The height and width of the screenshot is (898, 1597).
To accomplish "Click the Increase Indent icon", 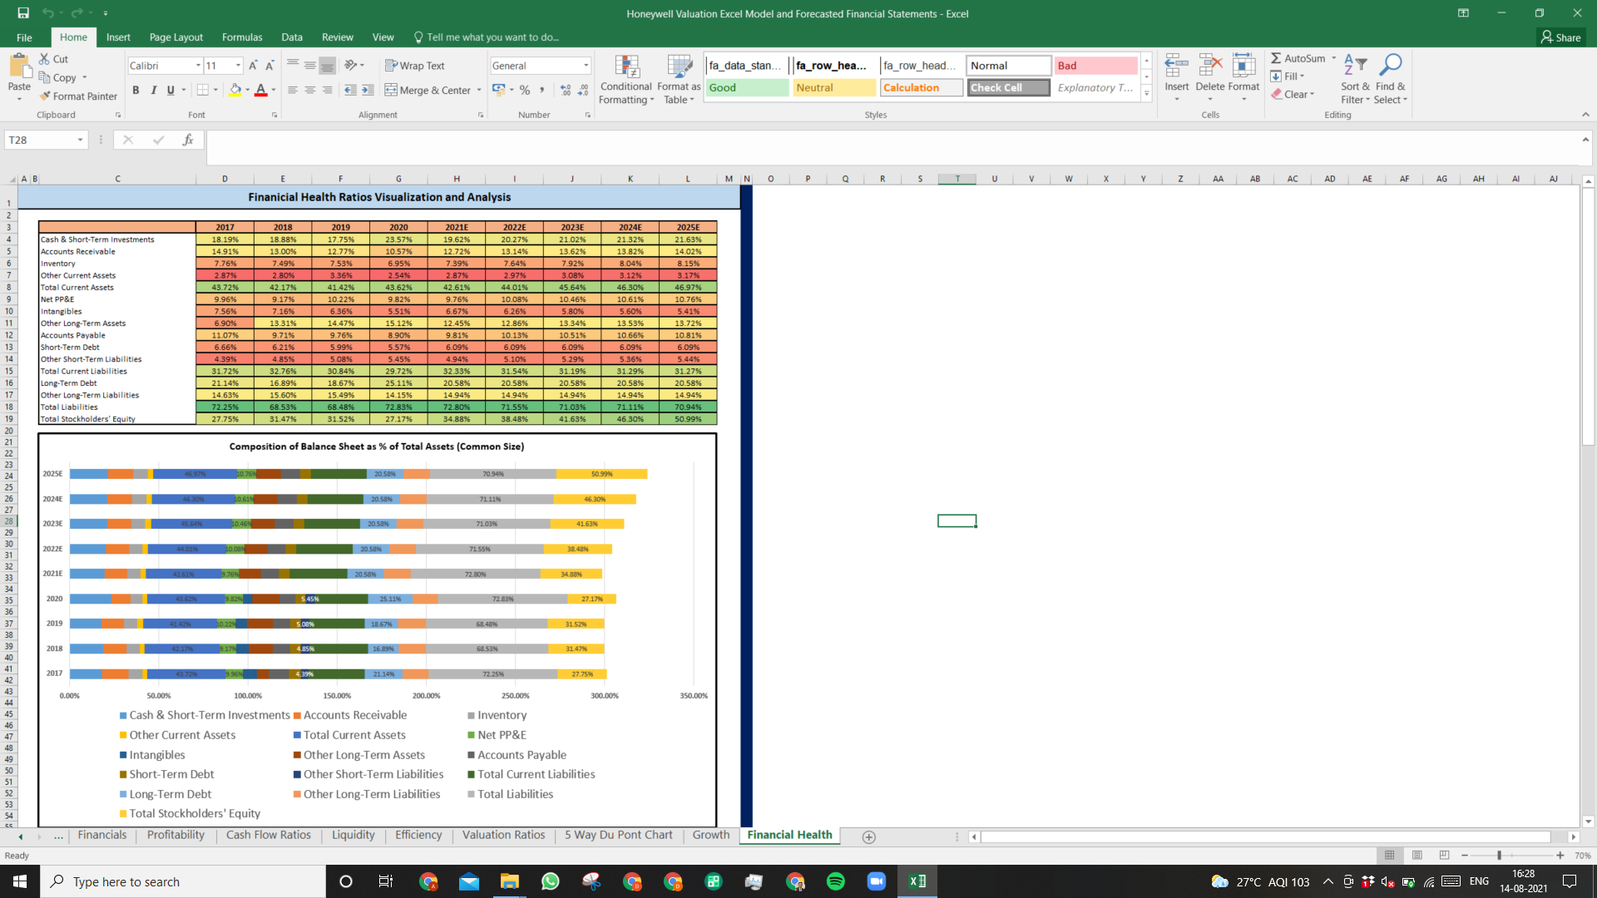I will pos(368,90).
